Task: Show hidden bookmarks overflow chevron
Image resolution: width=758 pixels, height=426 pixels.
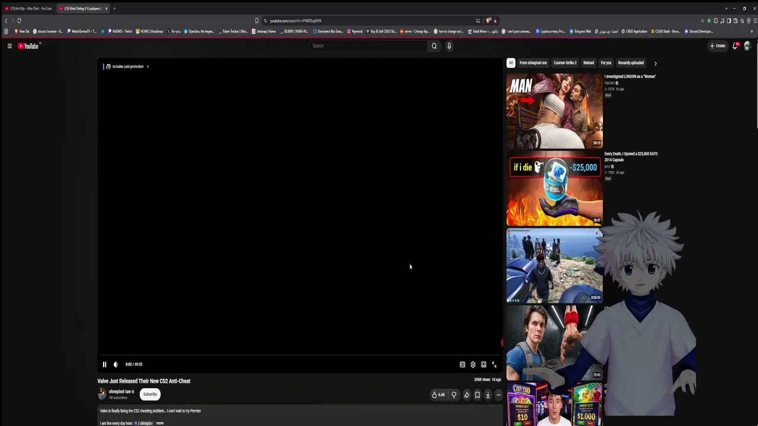Action: point(751,31)
